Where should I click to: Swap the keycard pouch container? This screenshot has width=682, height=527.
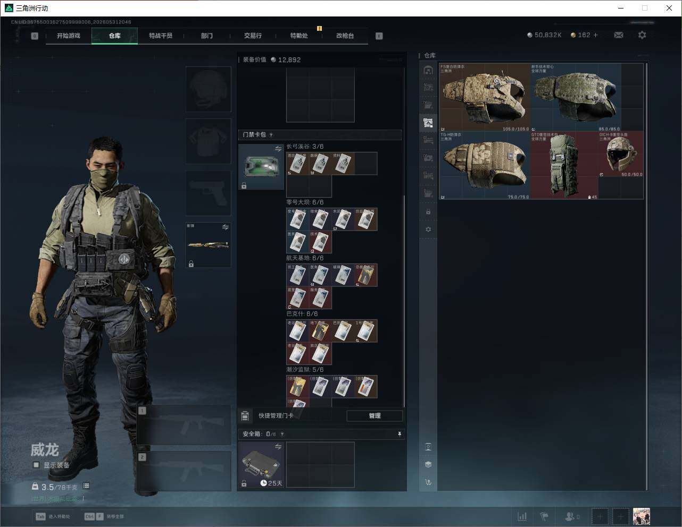[278, 149]
